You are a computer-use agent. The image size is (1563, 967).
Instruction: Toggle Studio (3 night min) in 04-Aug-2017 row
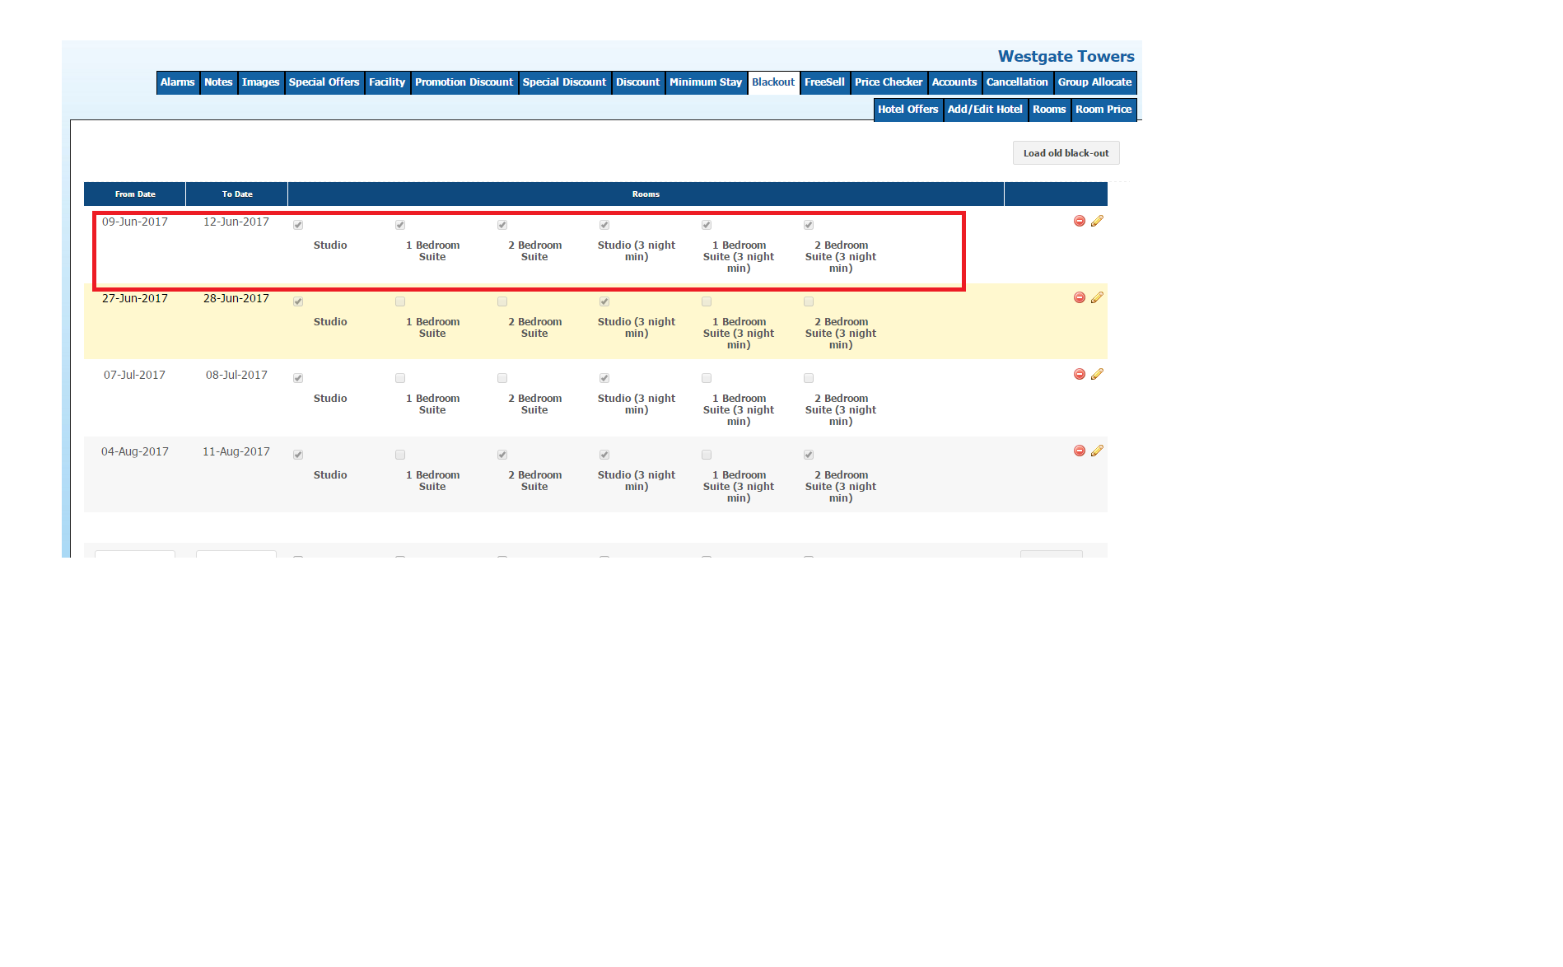point(604,455)
